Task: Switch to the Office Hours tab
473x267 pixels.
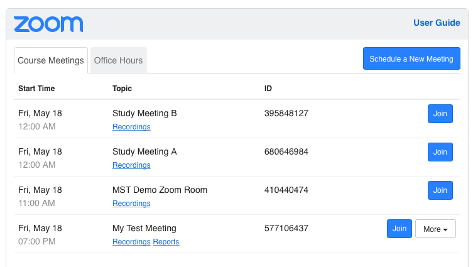Action: (118, 61)
